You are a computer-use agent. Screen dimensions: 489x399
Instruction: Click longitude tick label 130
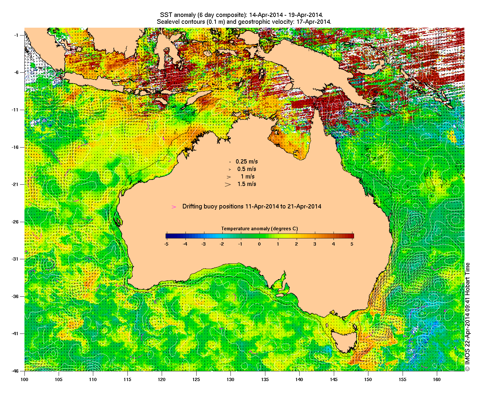230,379
